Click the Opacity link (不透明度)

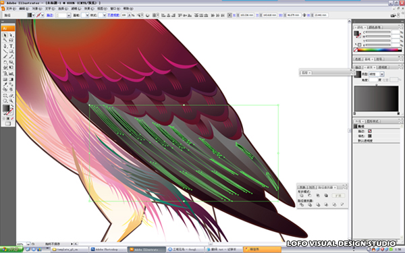pos(113,16)
